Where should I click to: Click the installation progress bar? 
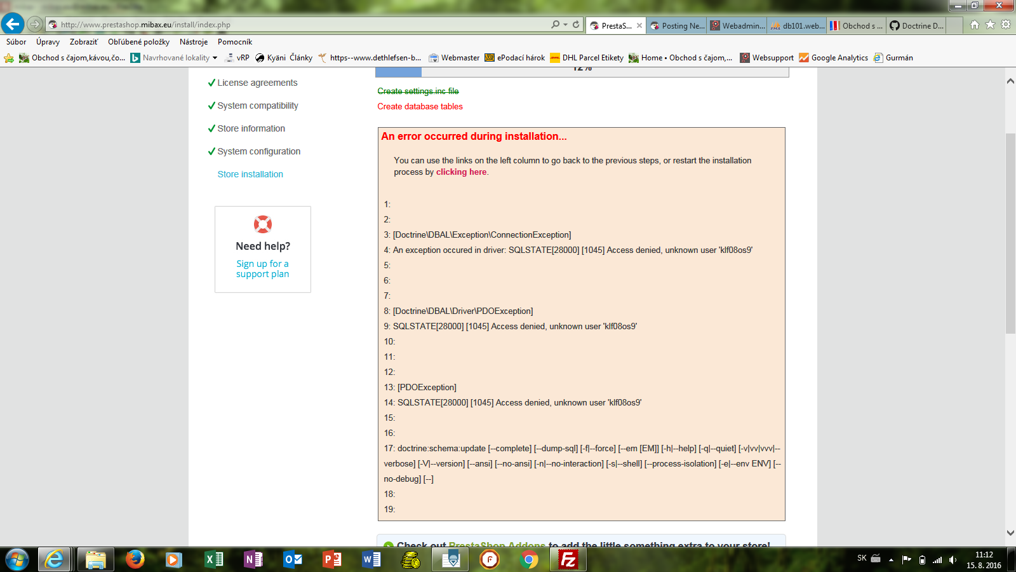pos(582,72)
